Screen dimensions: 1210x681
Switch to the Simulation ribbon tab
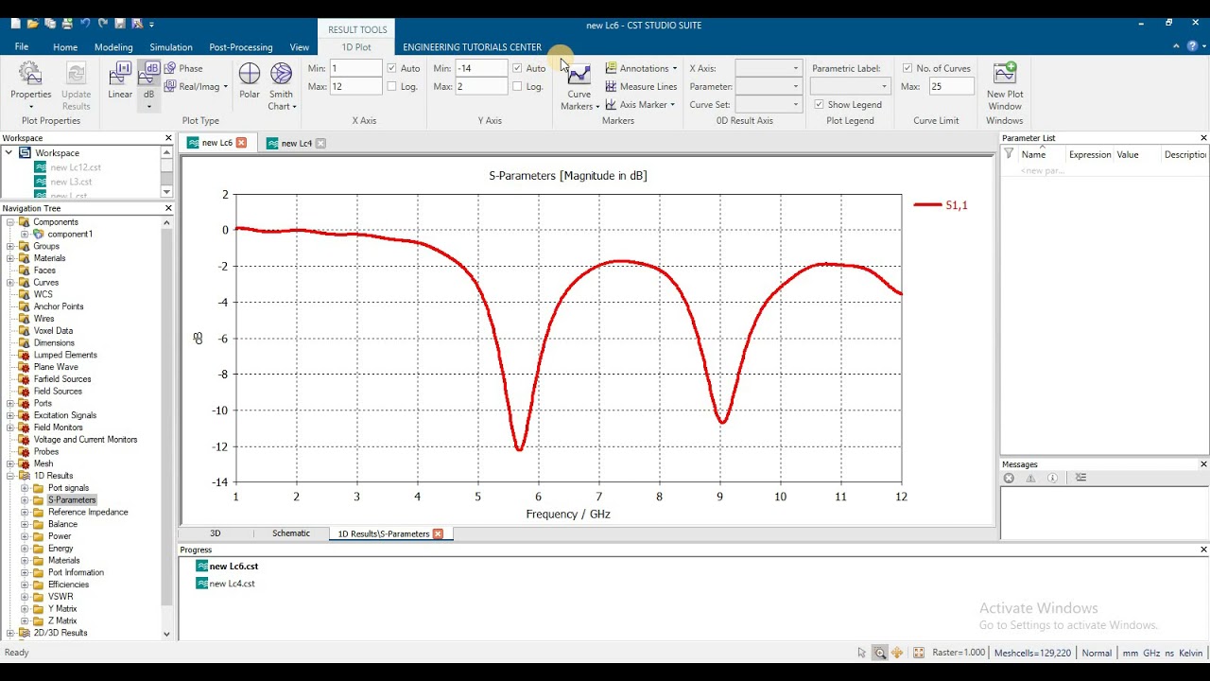171,47
